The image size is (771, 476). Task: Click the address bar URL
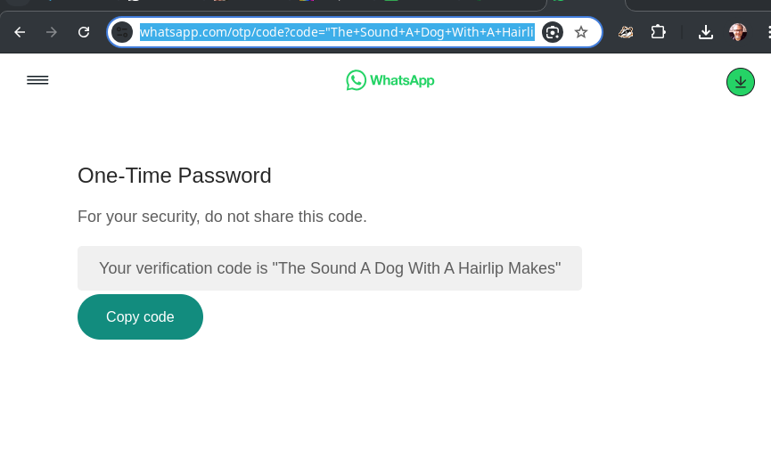pyautogui.click(x=337, y=32)
